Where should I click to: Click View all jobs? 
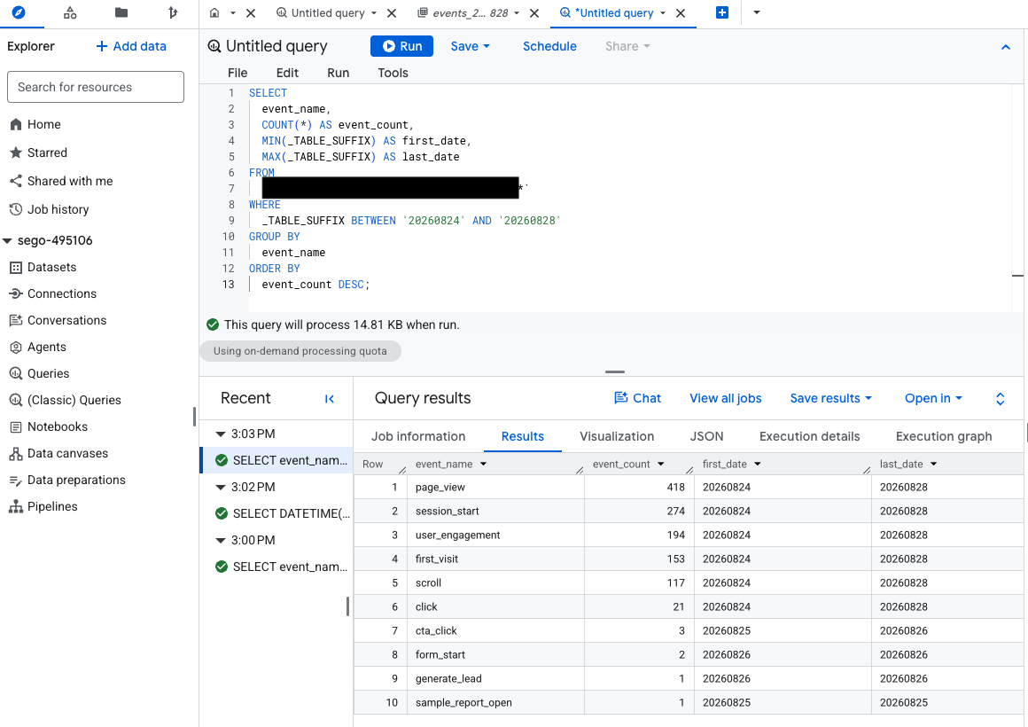tap(725, 398)
